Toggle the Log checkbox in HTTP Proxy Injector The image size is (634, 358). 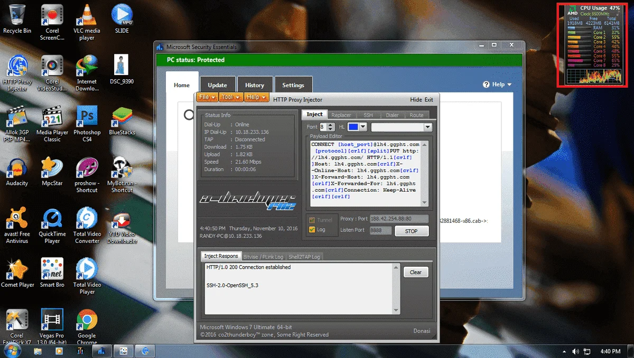[x=312, y=229]
